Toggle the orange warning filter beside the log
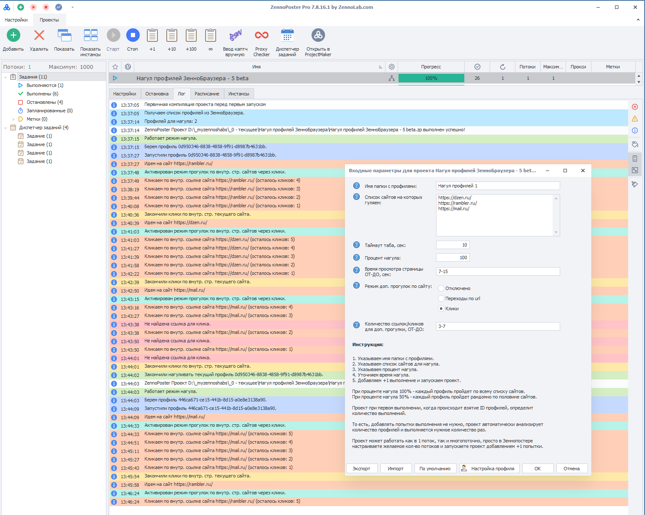The height and width of the screenshot is (515, 645). 635,119
